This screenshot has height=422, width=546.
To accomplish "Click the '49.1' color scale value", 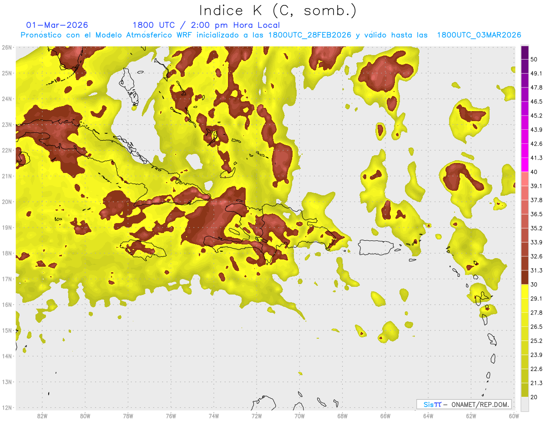I will [x=536, y=73].
